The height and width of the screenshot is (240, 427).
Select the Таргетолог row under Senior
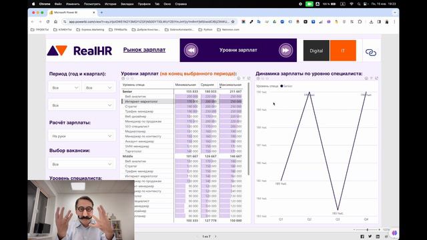pyautogui.click(x=182, y=151)
